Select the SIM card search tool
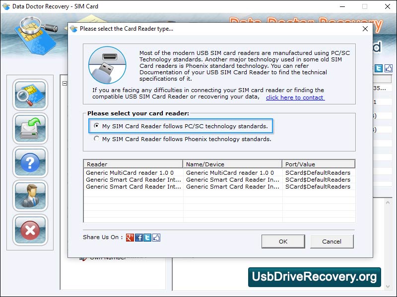397x297 pixels. (x=30, y=95)
